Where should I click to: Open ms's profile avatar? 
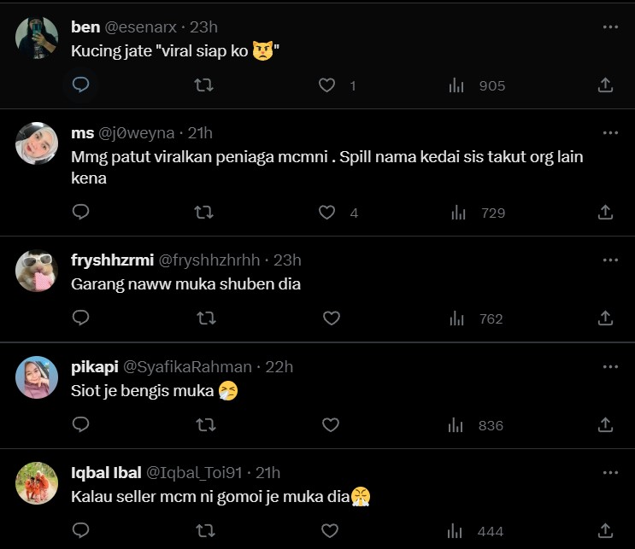point(37,143)
